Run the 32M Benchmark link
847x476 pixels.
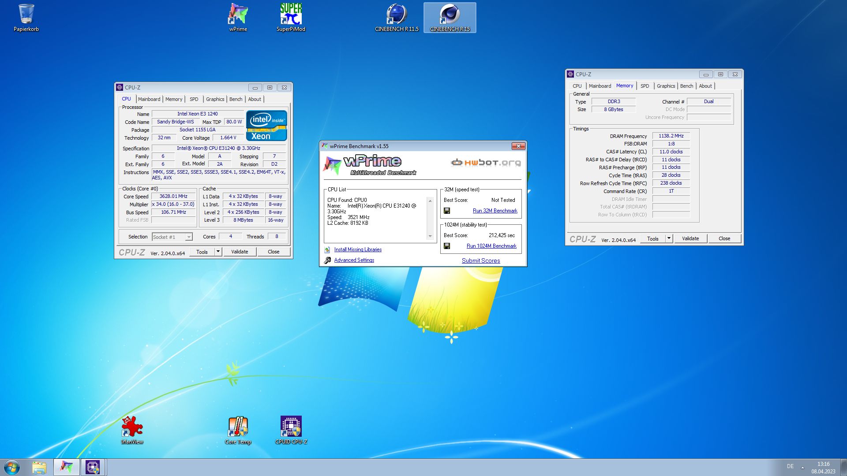click(495, 211)
